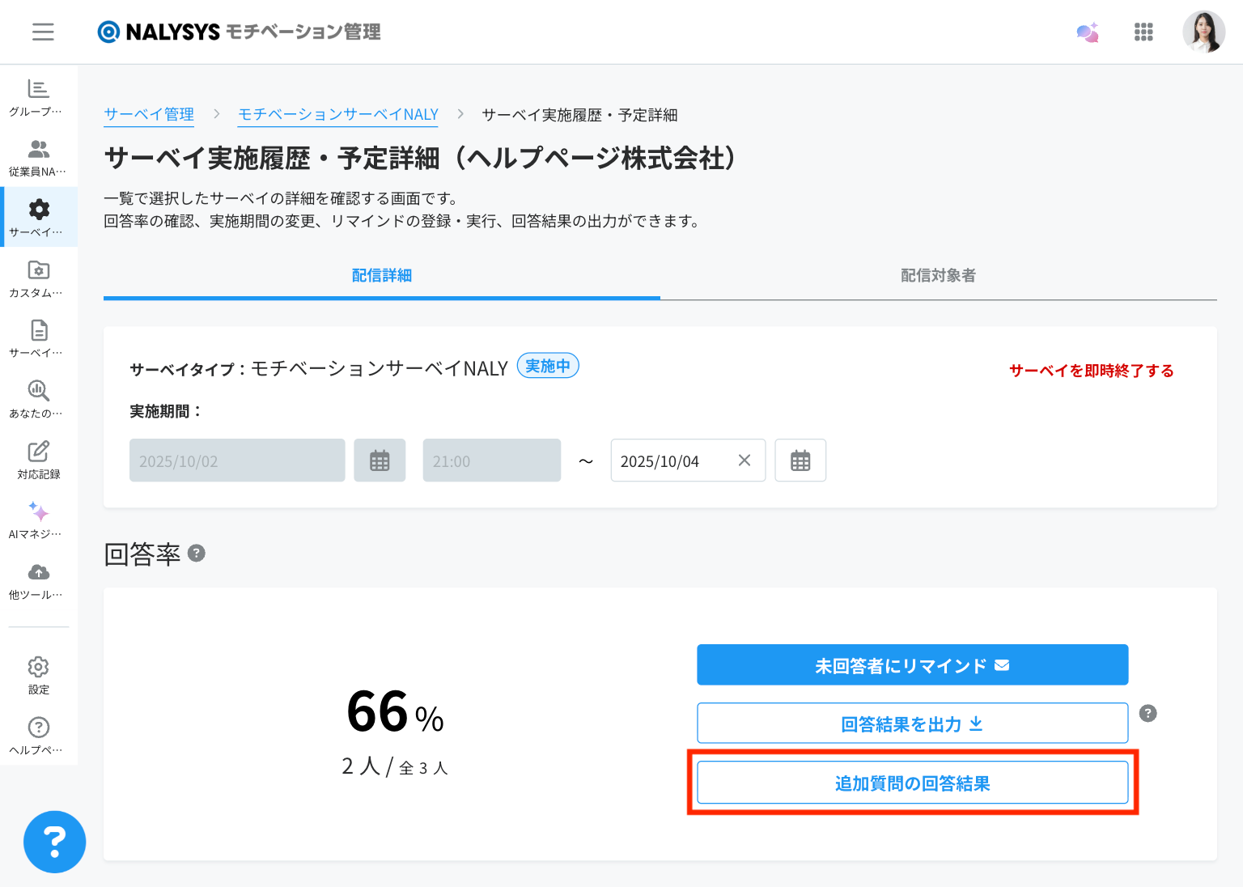The height and width of the screenshot is (887, 1243).
Task: Click the user profile avatar
Action: pyautogui.click(x=1203, y=32)
